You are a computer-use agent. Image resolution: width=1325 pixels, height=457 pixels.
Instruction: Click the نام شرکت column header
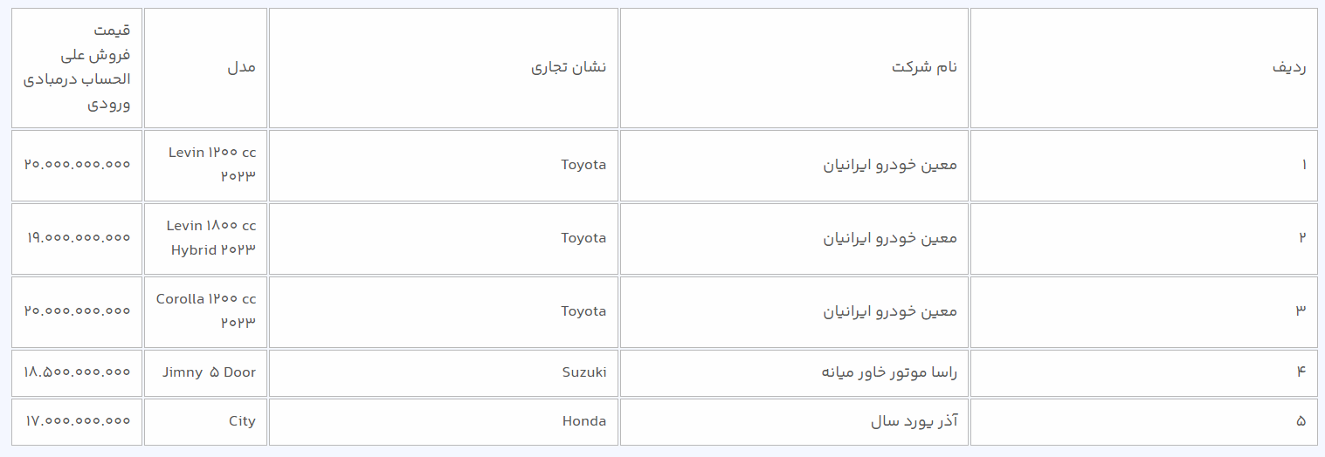[924, 68]
